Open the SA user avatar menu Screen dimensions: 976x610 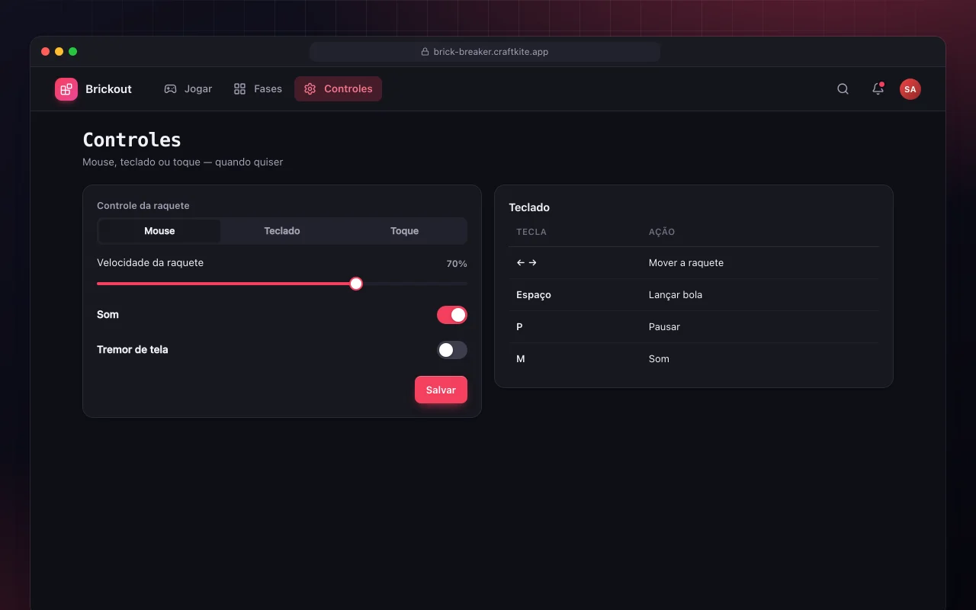910,89
